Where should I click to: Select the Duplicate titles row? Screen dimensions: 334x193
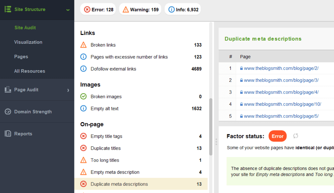pos(140,148)
